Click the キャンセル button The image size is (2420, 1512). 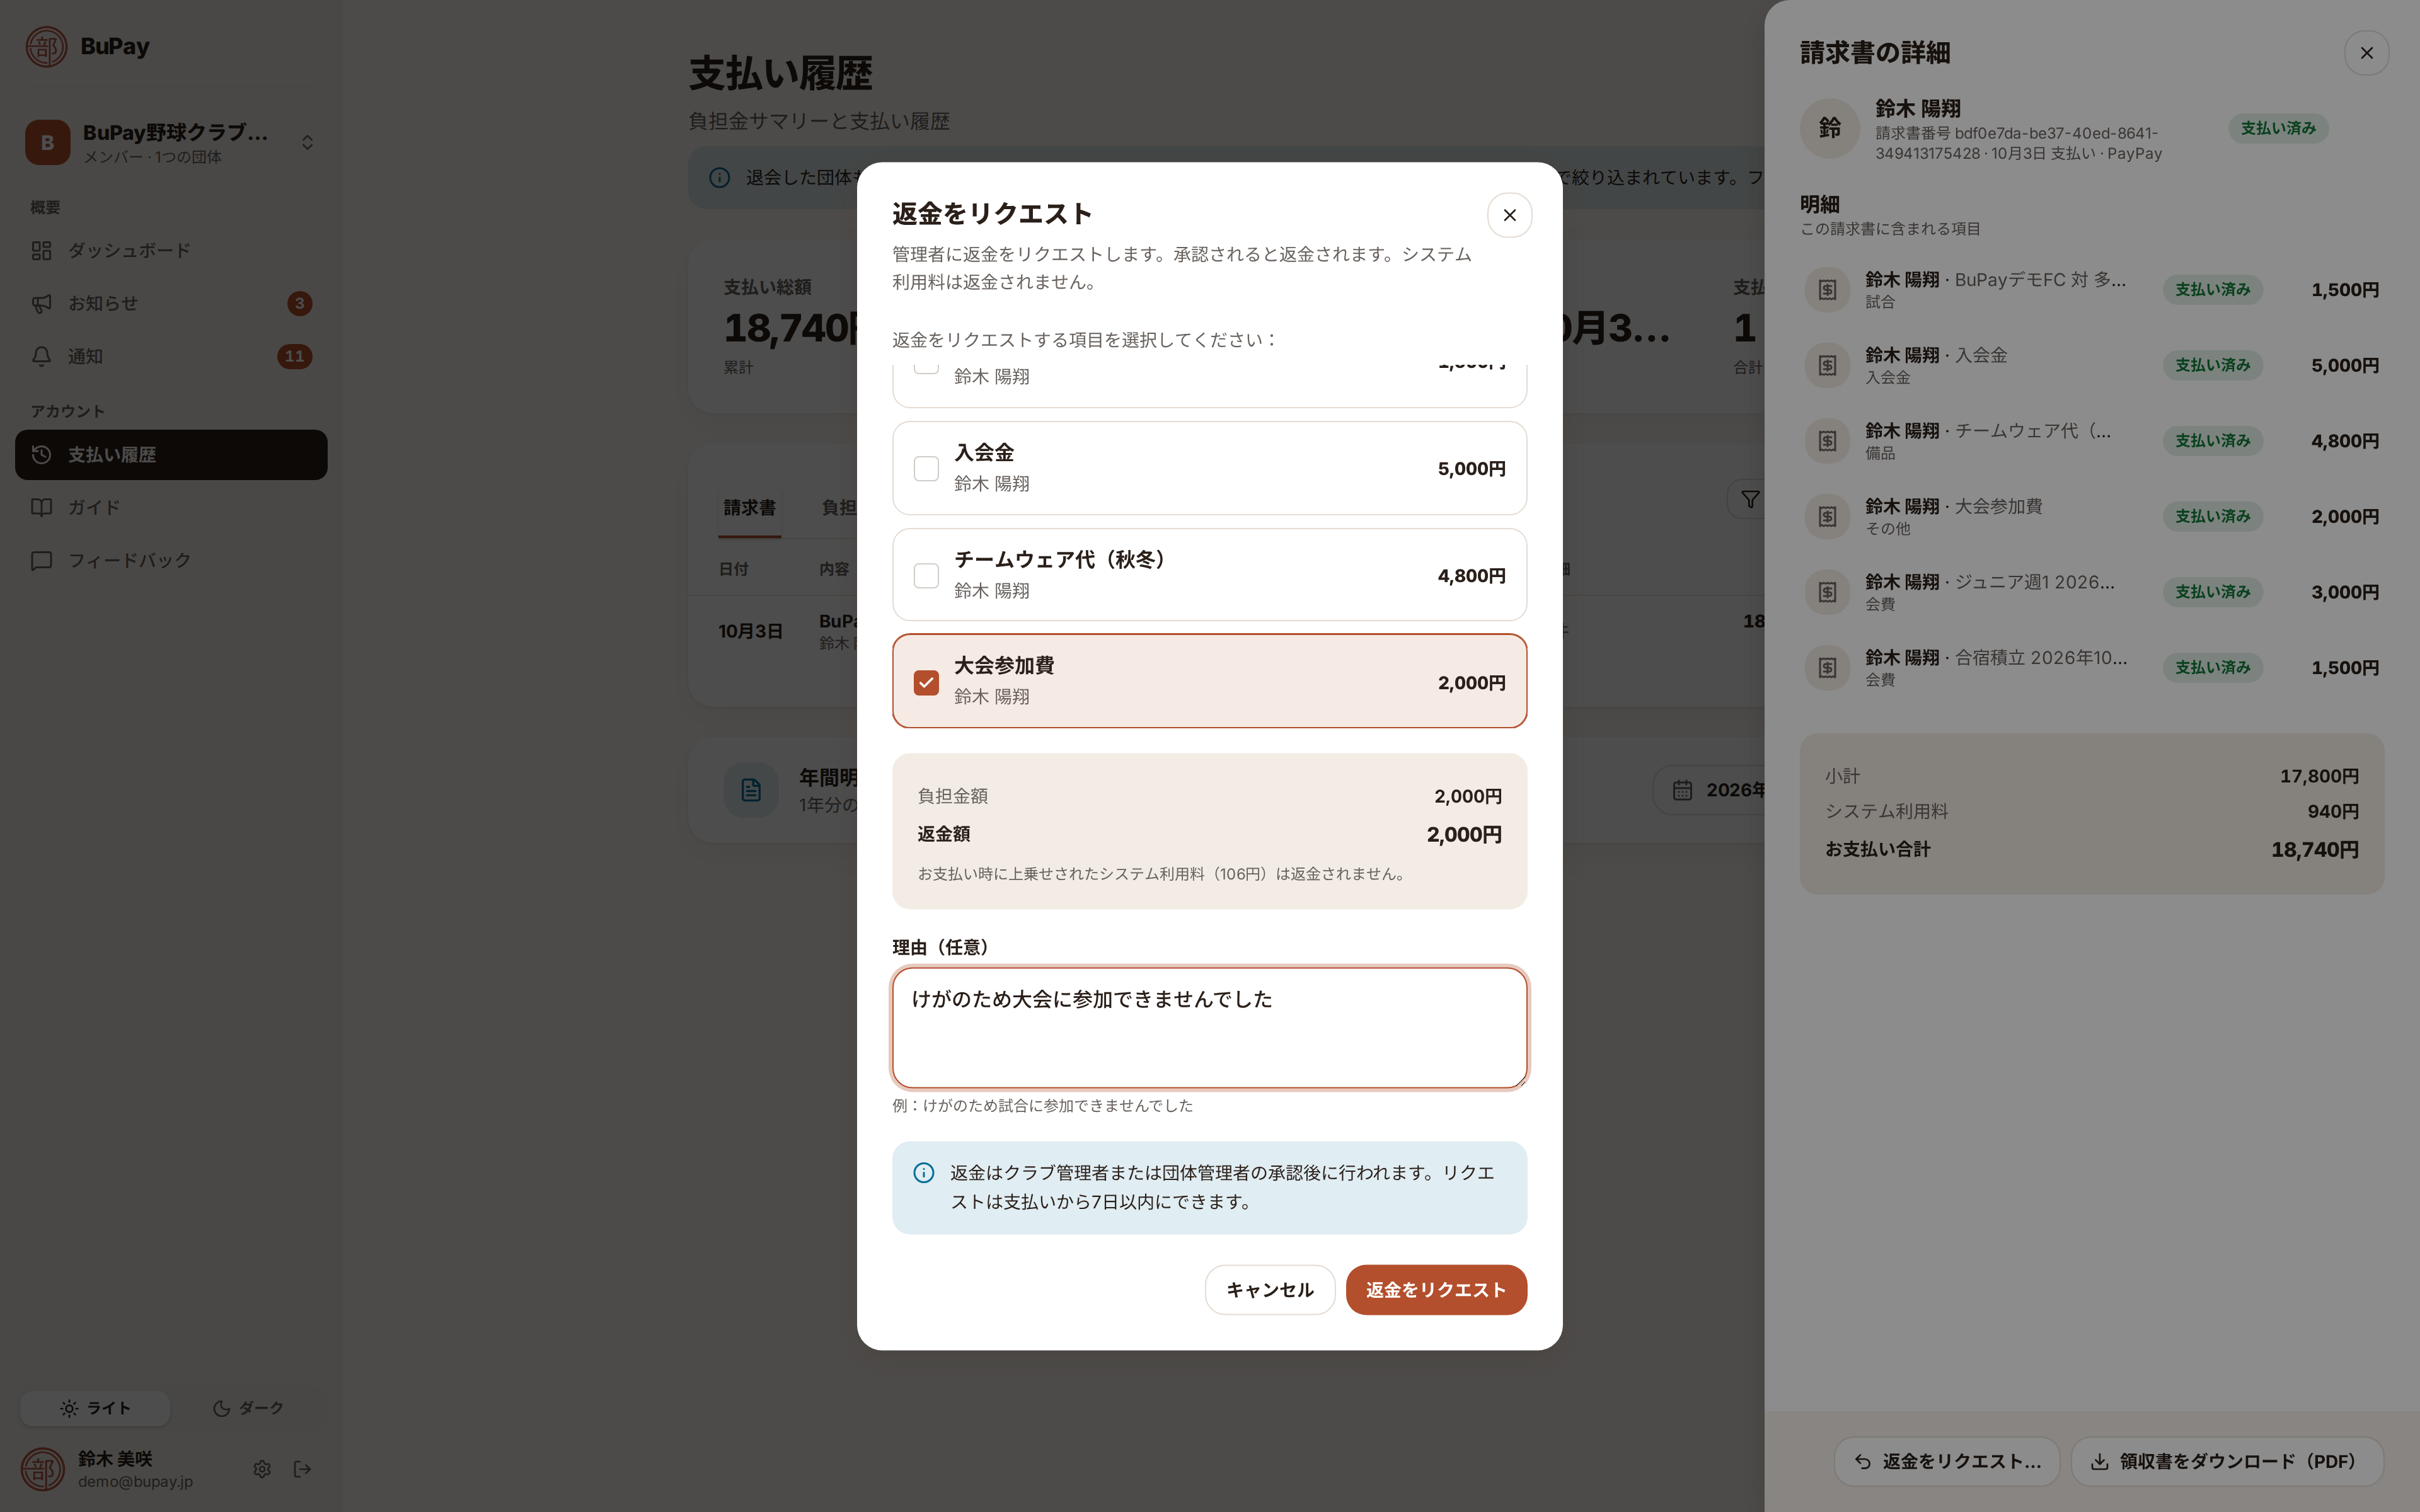click(1269, 1290)
